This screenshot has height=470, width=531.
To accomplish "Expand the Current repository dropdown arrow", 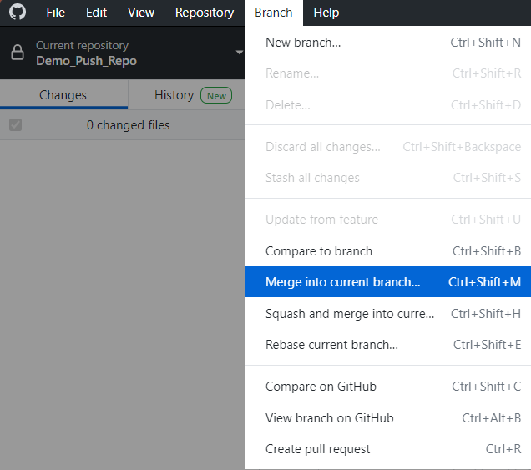I will click(239, 53).
